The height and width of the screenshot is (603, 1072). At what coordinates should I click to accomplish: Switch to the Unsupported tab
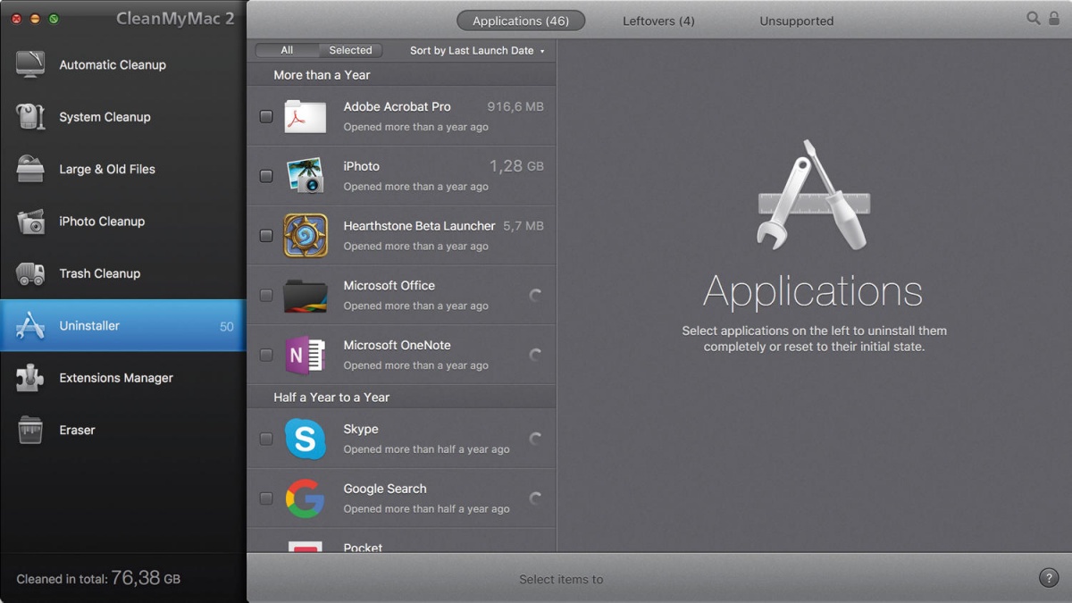click(x=797, y=21)
